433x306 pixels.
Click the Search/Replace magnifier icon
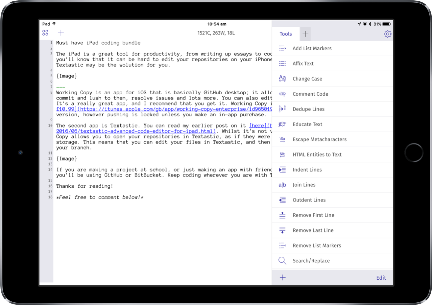pyautogui.click(x=282, y=261)
